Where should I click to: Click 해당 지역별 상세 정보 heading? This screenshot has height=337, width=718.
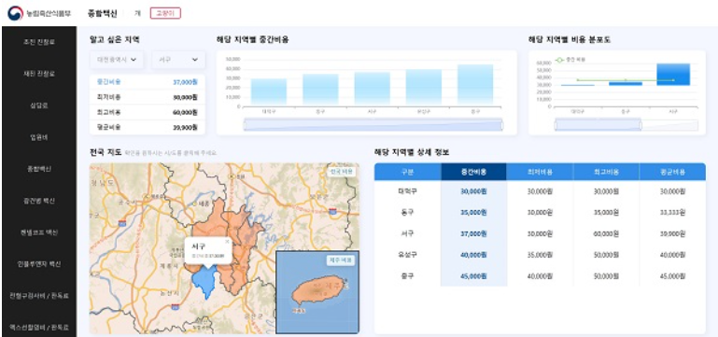coord(412,152)
